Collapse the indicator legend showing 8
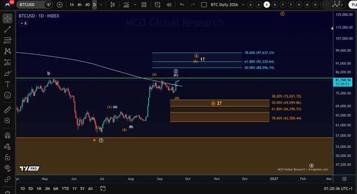Viewport: 357px width, 194px height. click(24, 23)
